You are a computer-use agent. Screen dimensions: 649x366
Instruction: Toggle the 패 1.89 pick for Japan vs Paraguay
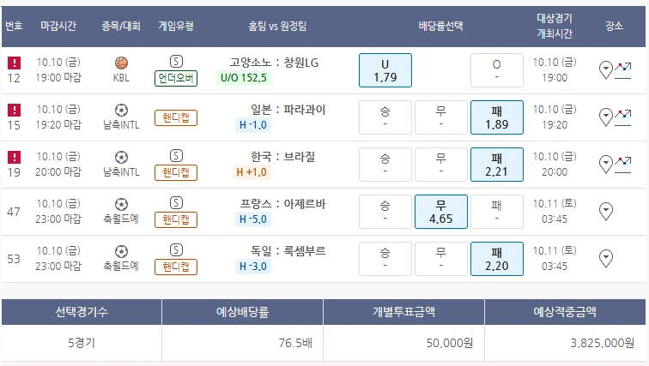(x=496, y=117)
